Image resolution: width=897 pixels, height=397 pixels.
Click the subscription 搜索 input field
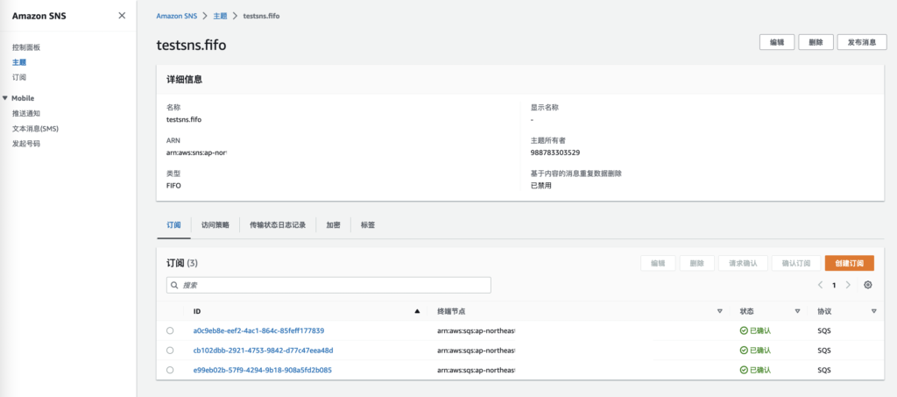pos(328,285)
